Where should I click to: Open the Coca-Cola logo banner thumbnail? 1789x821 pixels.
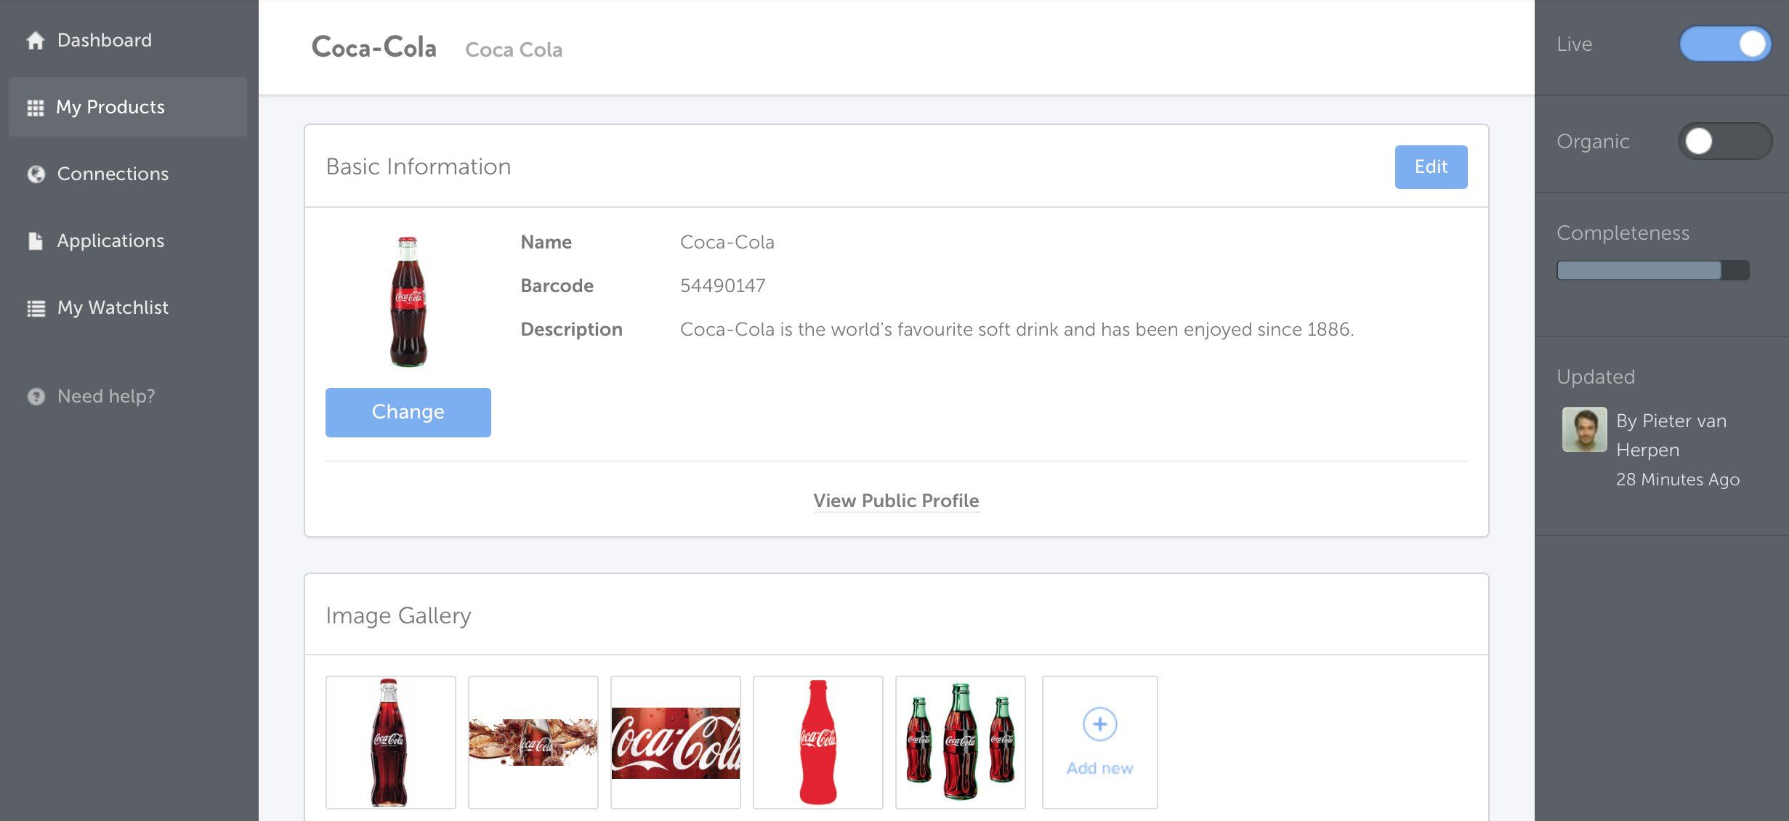coord(675,742)
